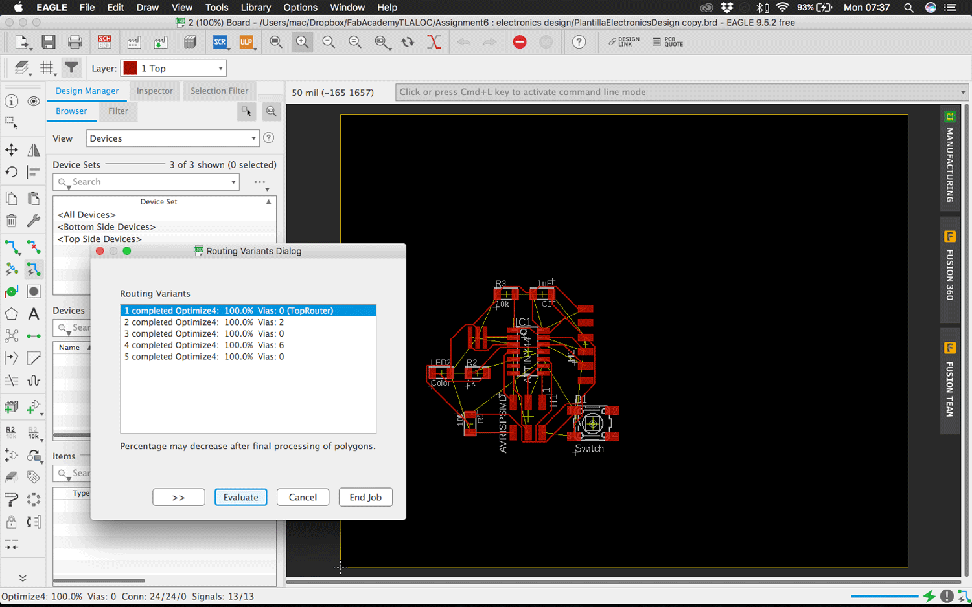Open the Draw menu
The width and height of the screenshot is (972, 607).
click(147, 8)
